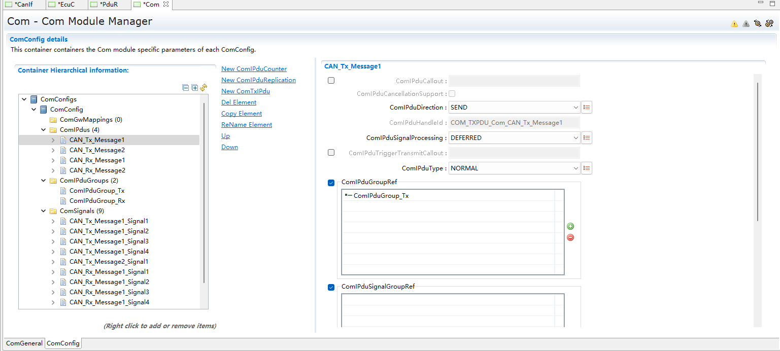Switch to the ComGeneral bottom tab
Screen dimensions: 780x351
[x=24, y=343]
